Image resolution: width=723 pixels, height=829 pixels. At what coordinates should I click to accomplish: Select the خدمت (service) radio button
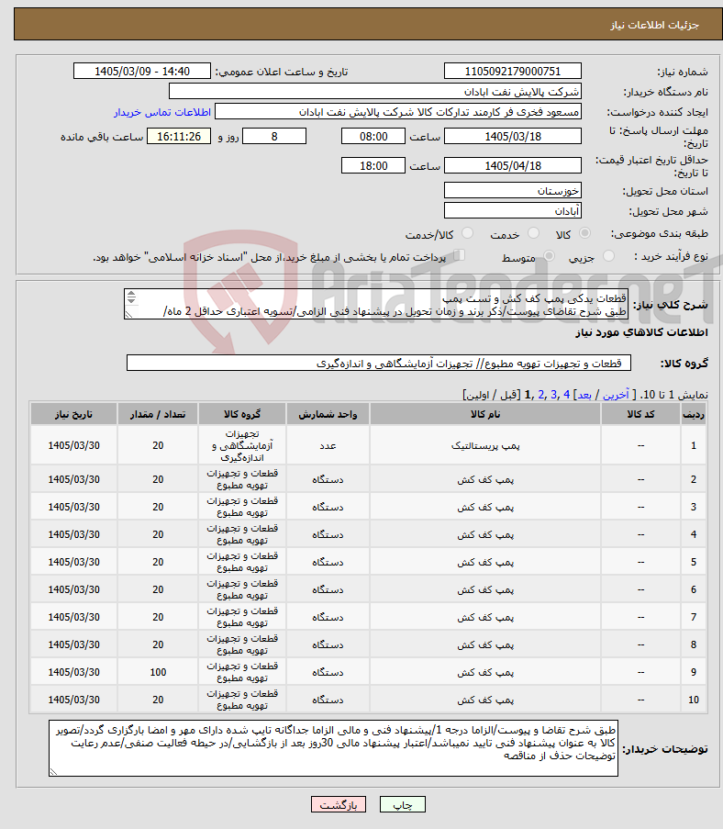click(534, 233)
